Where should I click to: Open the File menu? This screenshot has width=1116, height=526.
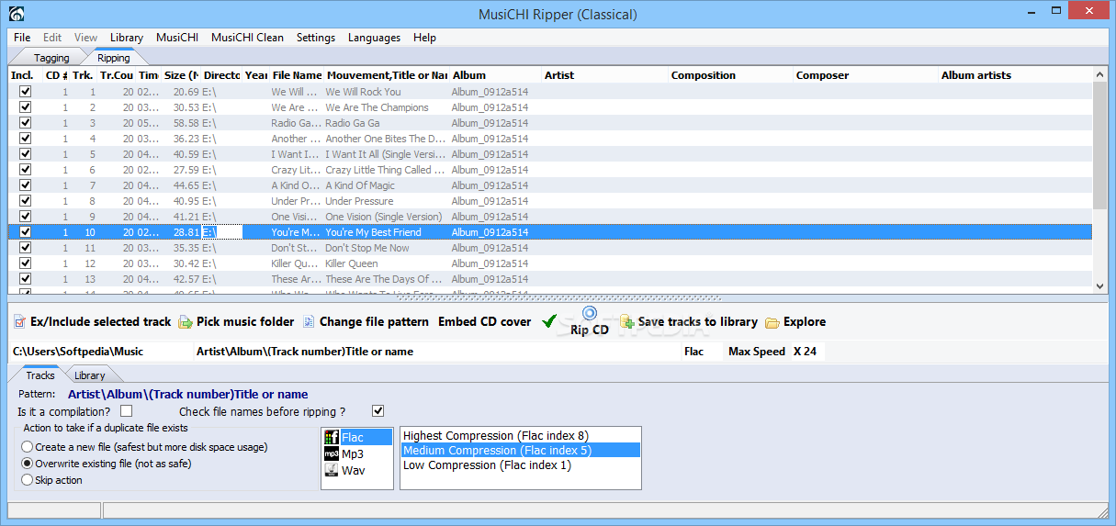tap(22, 38)
